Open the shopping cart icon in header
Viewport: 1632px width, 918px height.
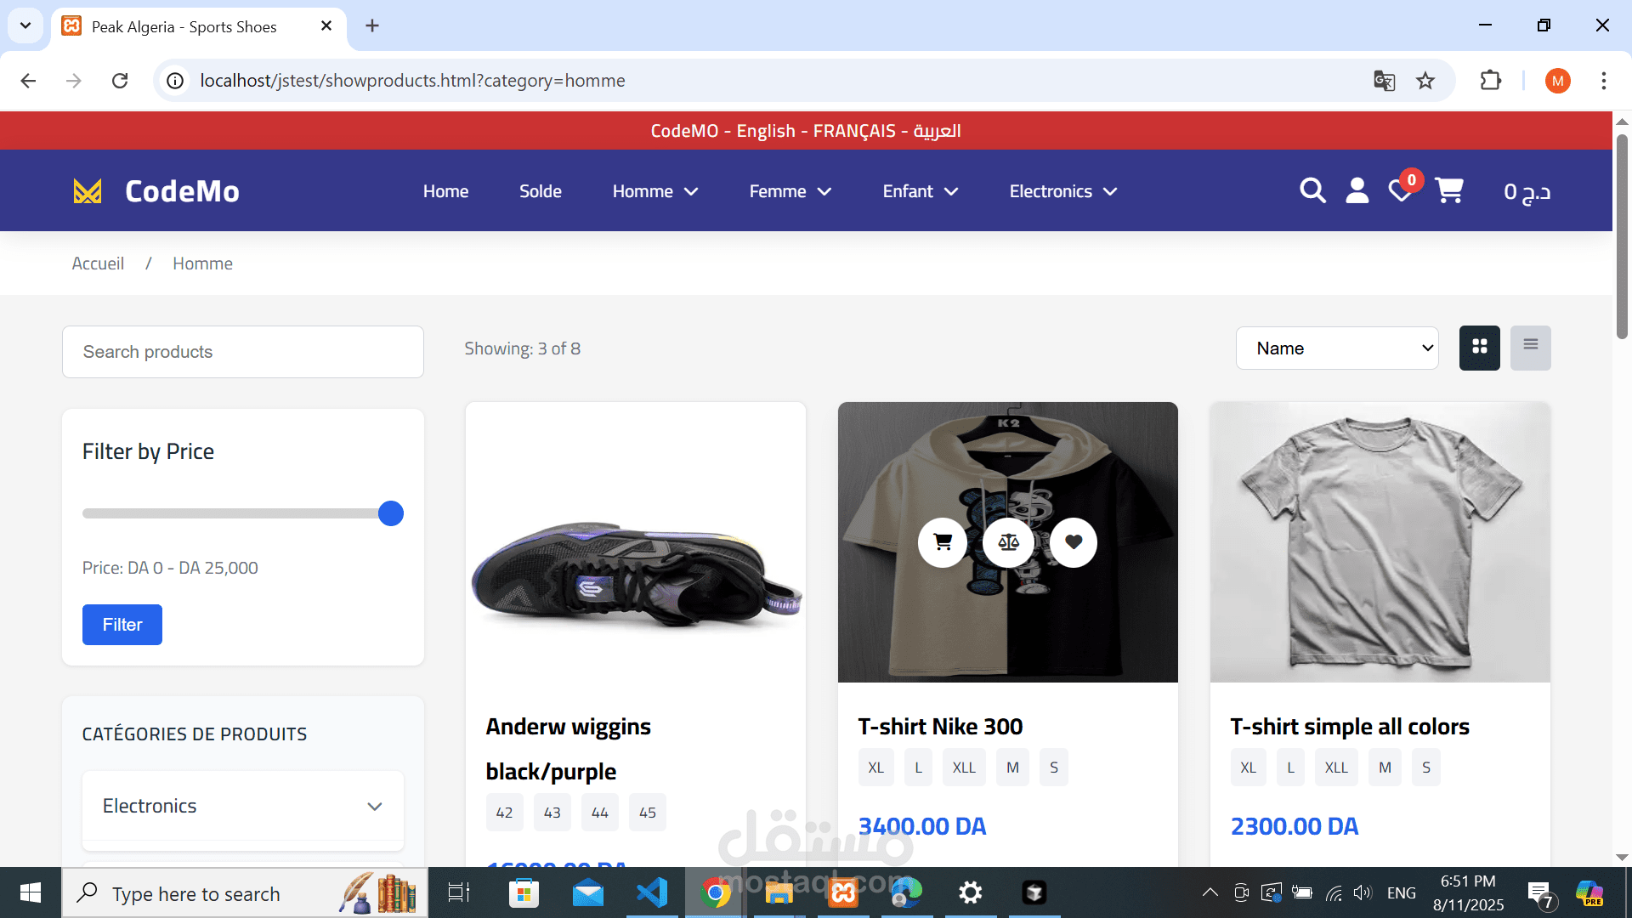(x=1449, y=190)
